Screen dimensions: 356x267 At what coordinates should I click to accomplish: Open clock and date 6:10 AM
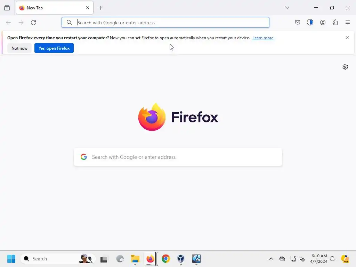pos(319,259)
